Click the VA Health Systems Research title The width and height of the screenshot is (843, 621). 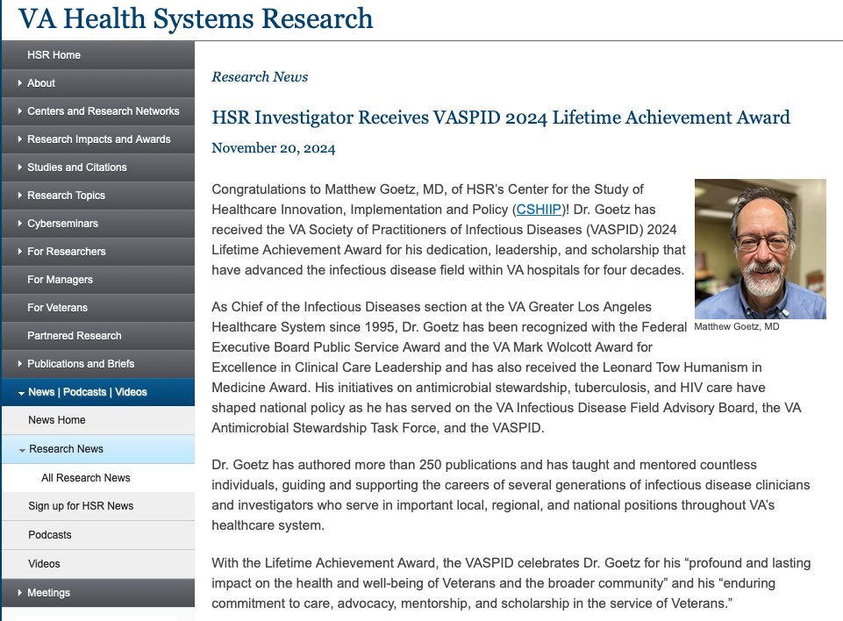(196, 18)
